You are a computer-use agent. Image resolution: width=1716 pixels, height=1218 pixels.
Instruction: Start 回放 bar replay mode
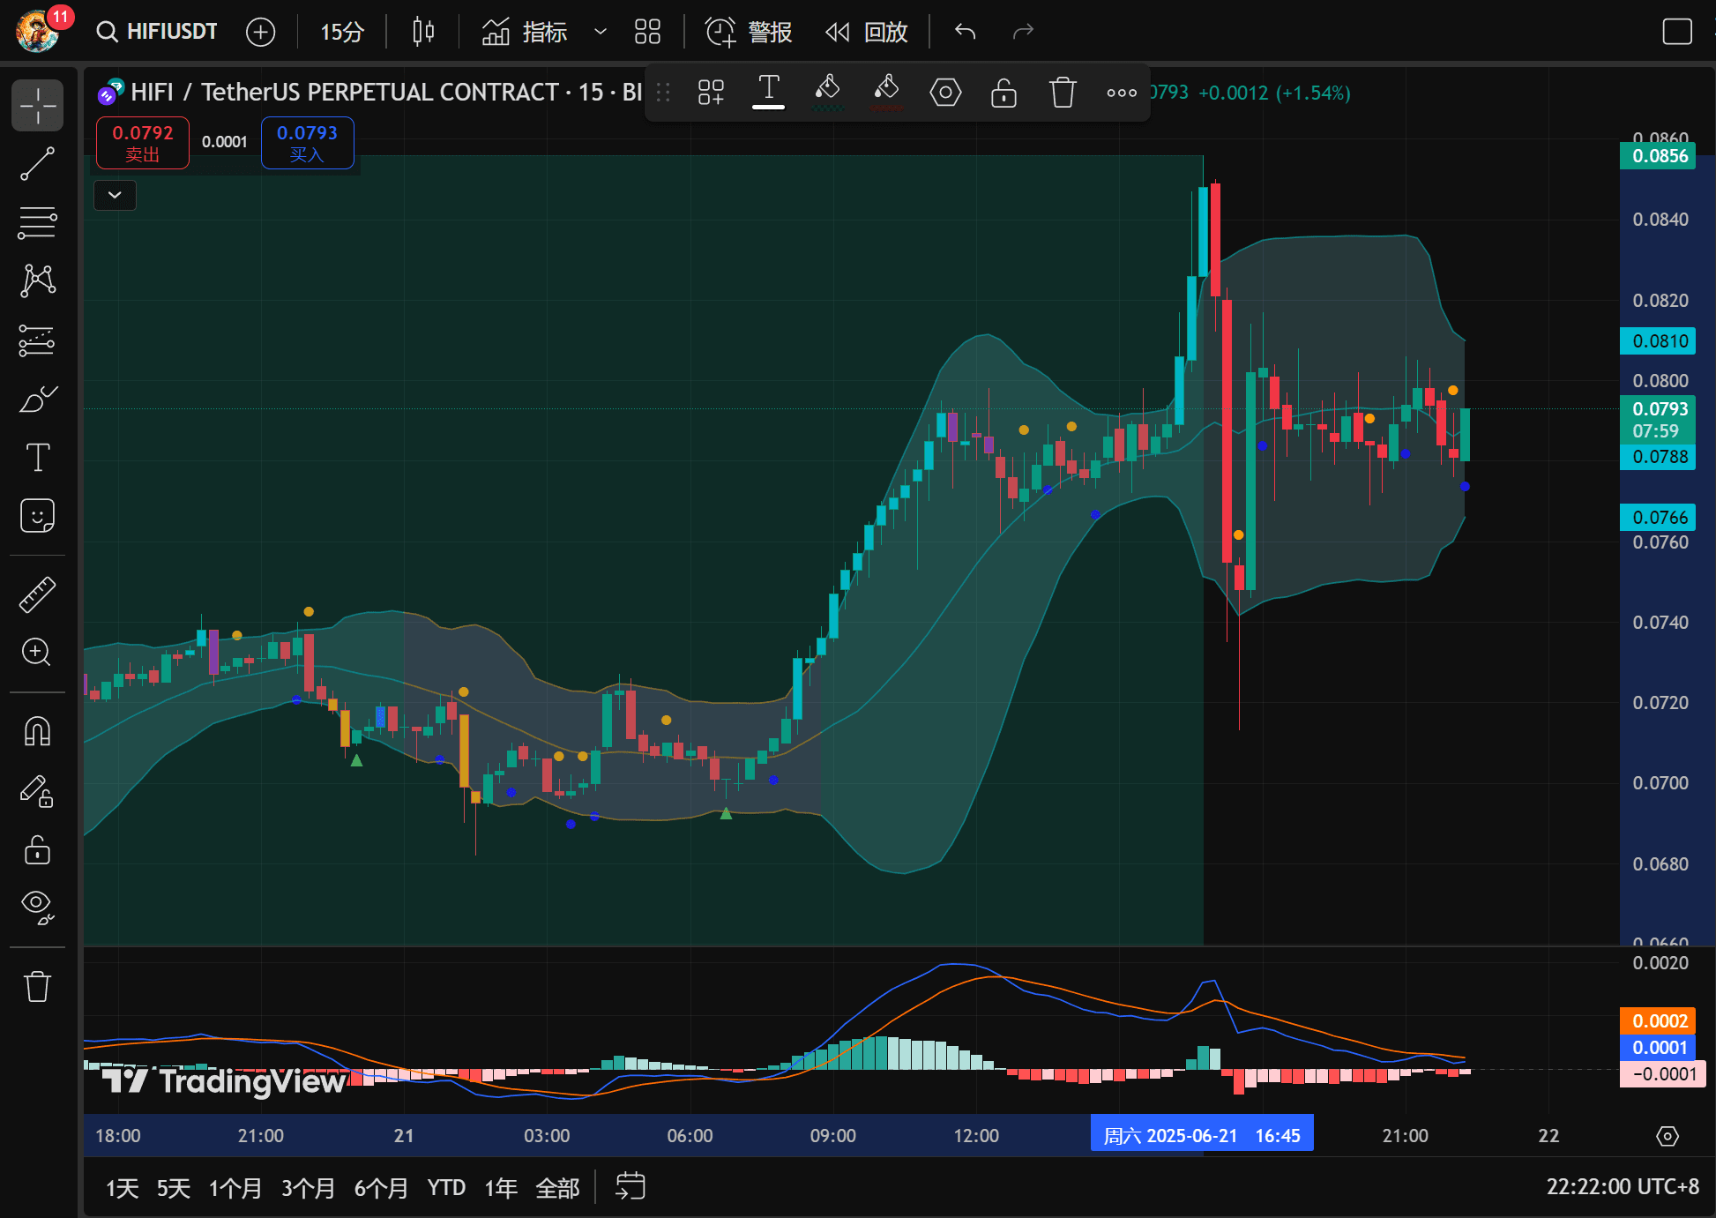click(x=867, y=32)
